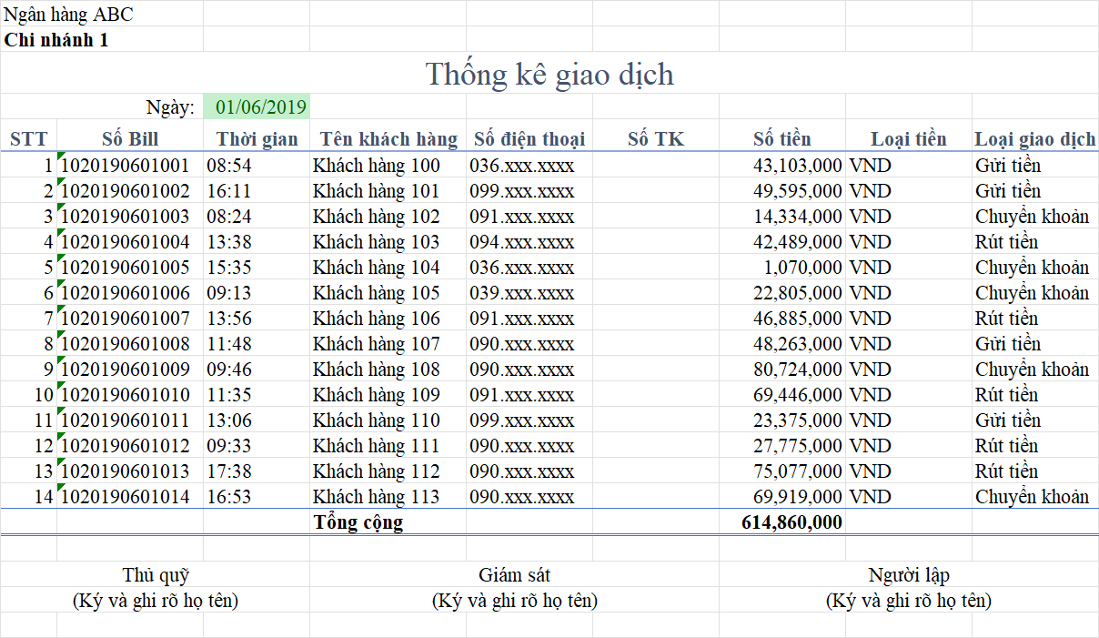Click the Người lập signature label
This screenshot has width=1099, height=638.
click(x=909, y=575)
